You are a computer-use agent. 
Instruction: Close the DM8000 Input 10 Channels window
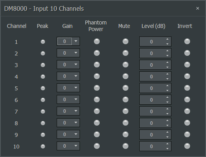[x=197, y=9]
